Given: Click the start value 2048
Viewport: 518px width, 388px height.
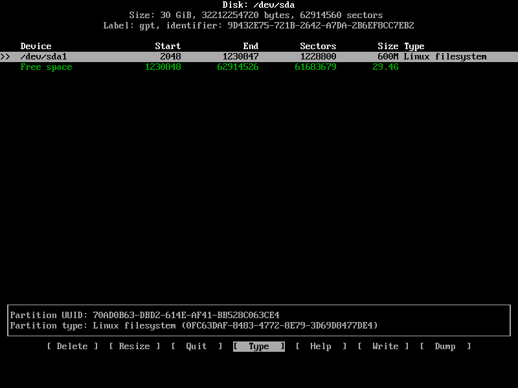Looking at the screenshot, I should 170,57.
